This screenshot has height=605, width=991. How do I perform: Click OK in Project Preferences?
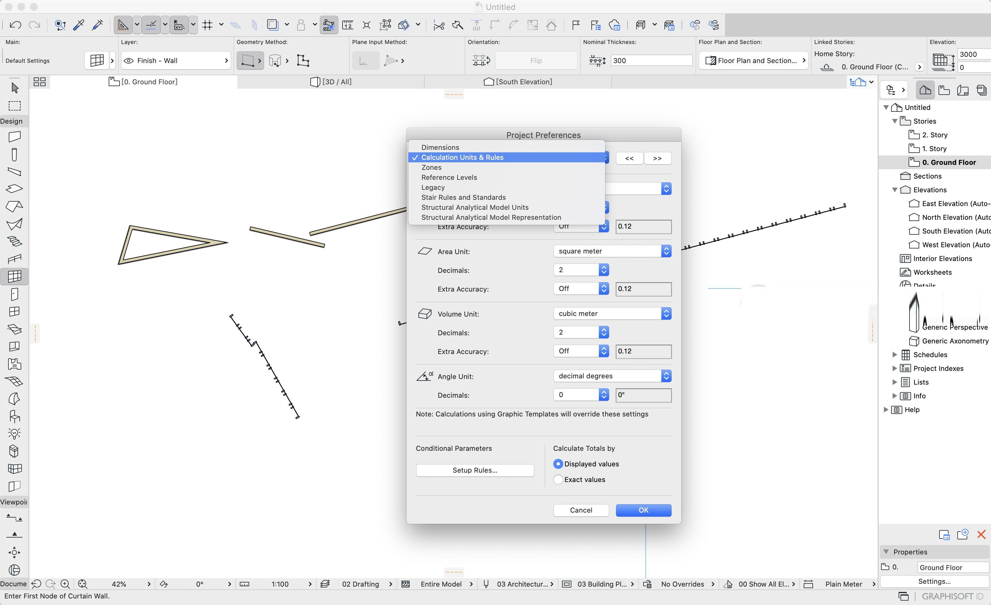tap(643, 510)
